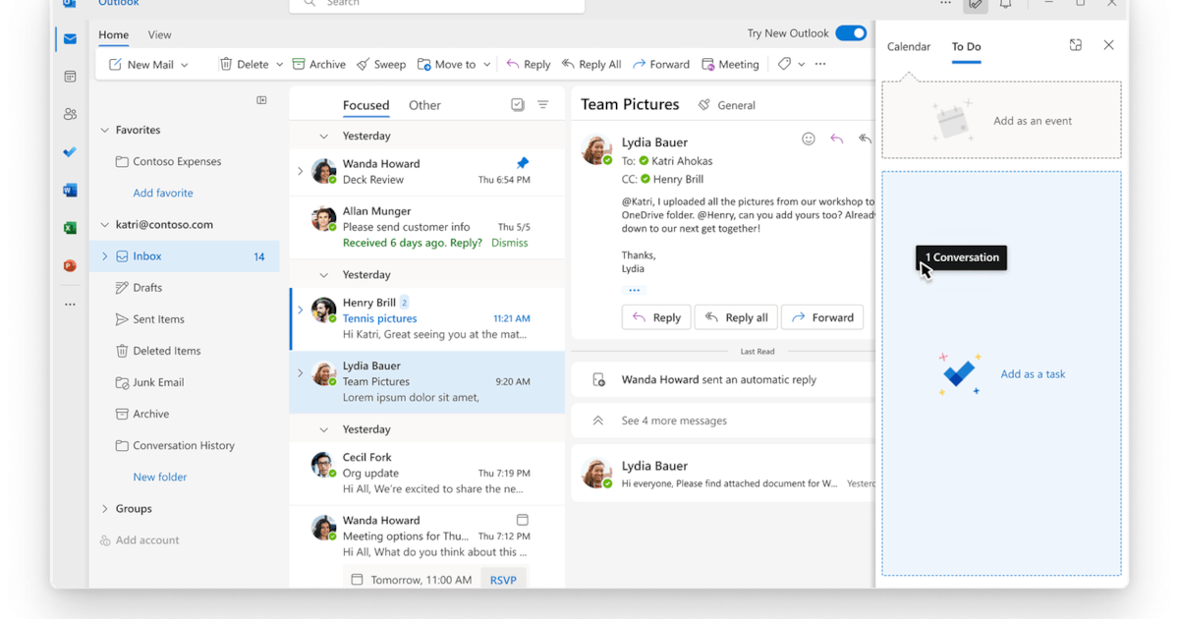Click Reply button below message body
This screenshot has width=1179, height=619.
coord(656,317)
